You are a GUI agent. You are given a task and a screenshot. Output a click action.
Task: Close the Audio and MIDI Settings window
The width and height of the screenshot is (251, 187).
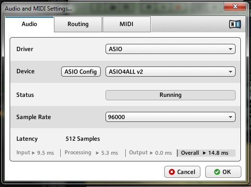click(x=235, y=6)
